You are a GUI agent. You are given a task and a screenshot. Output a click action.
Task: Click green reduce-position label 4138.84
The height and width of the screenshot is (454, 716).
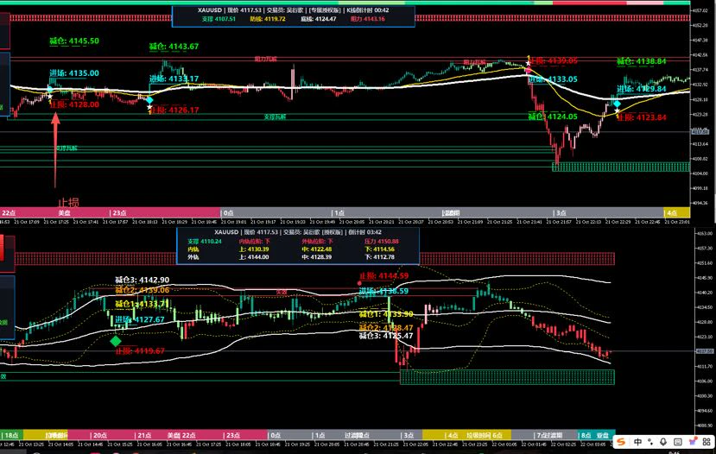tap(641, 61)
